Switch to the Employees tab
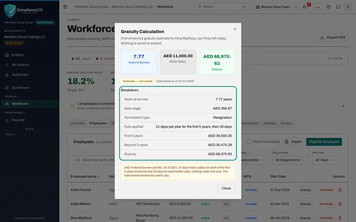Screen dimensions: 356x222 click(x=98, y=123)
